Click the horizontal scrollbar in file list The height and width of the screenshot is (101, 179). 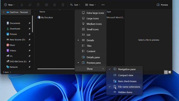(x=56, y=69)
